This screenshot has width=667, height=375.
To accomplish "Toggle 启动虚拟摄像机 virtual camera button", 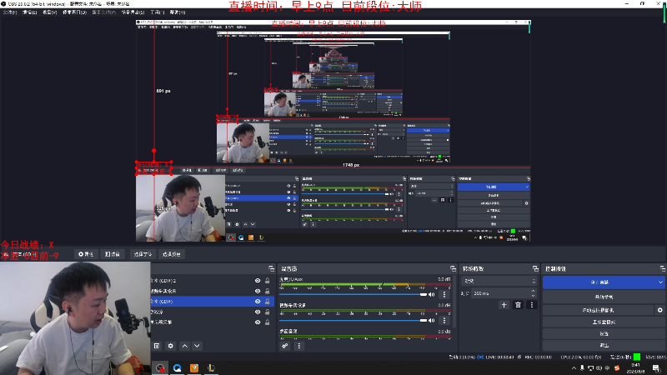I will coord(599,310).
